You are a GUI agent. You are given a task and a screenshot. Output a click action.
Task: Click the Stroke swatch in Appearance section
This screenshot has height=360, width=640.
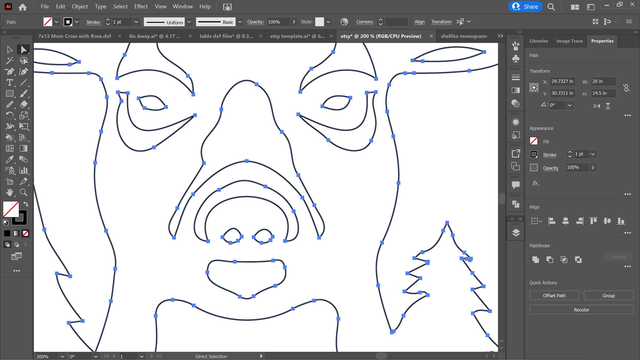click(534, 154)
